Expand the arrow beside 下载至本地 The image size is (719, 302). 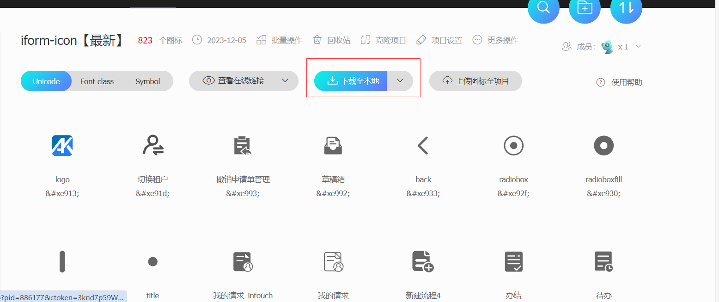pos(400,81)
